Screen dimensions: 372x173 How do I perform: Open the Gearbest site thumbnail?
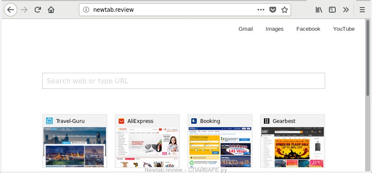pyautogui.click(x=293, y=147)
